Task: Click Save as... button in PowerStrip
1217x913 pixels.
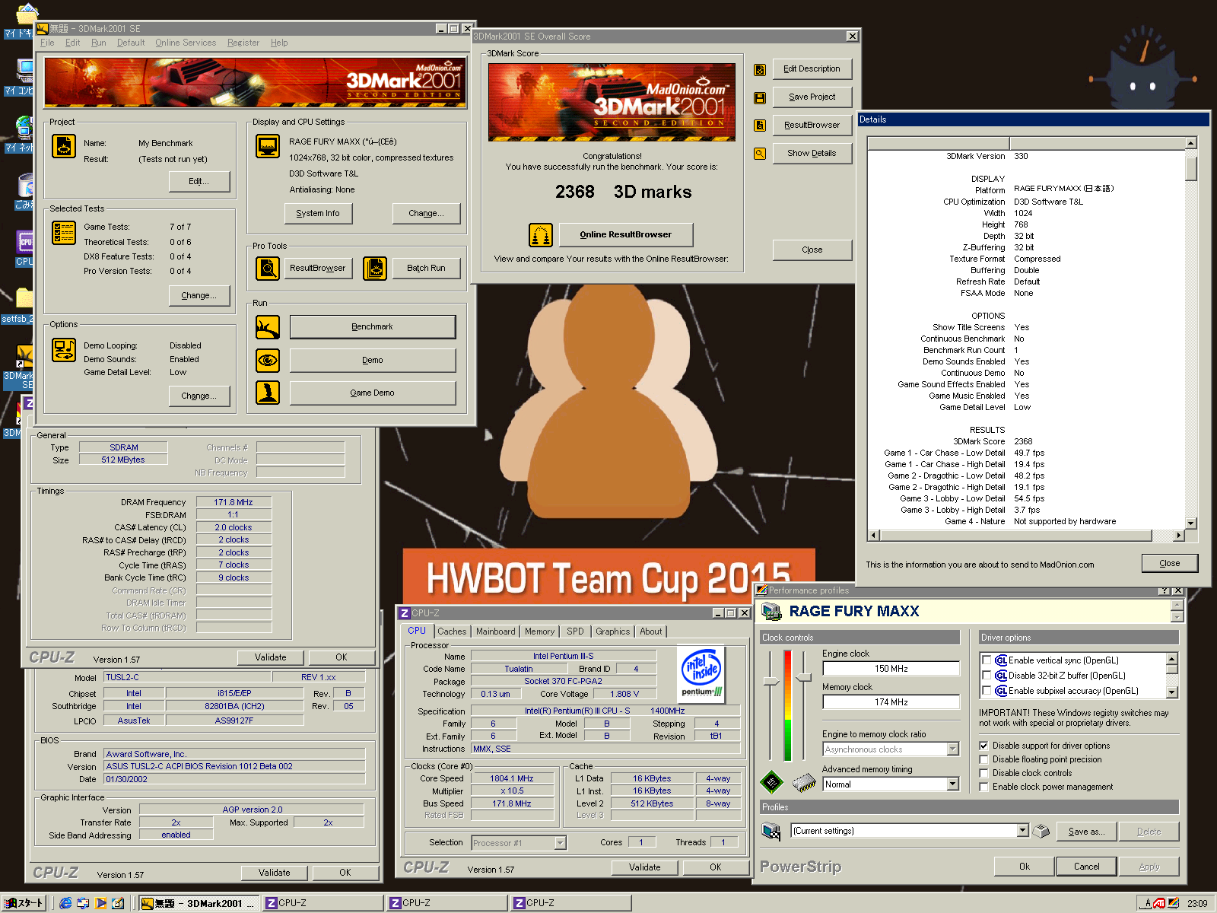Action: (1086, 832)
